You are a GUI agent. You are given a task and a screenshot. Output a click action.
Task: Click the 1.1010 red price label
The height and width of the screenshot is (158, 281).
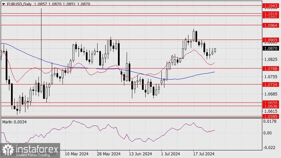tap(271, 14)
